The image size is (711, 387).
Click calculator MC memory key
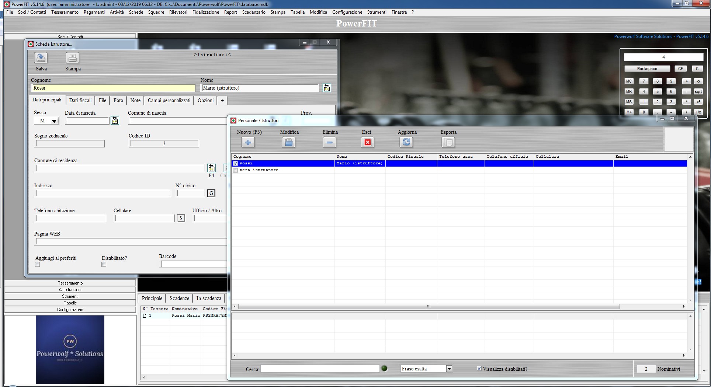(629, 81)
